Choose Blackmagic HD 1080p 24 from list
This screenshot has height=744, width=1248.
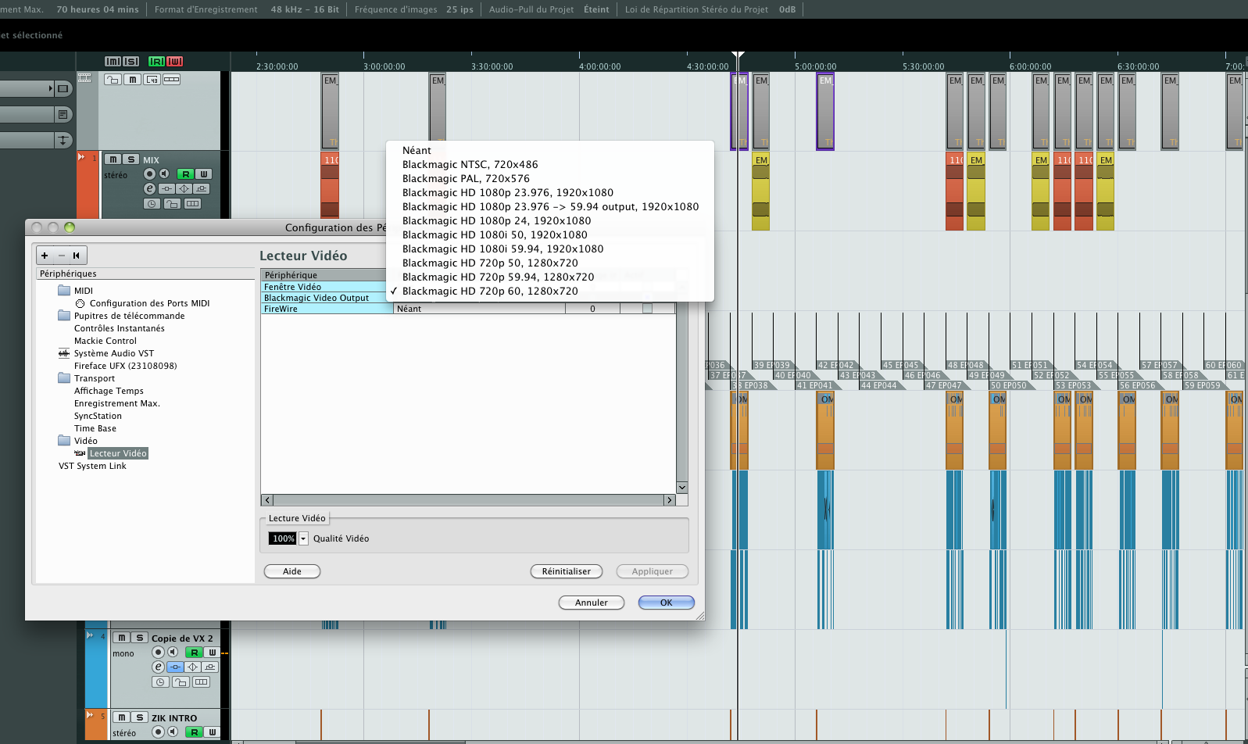(x=496, y=220)
